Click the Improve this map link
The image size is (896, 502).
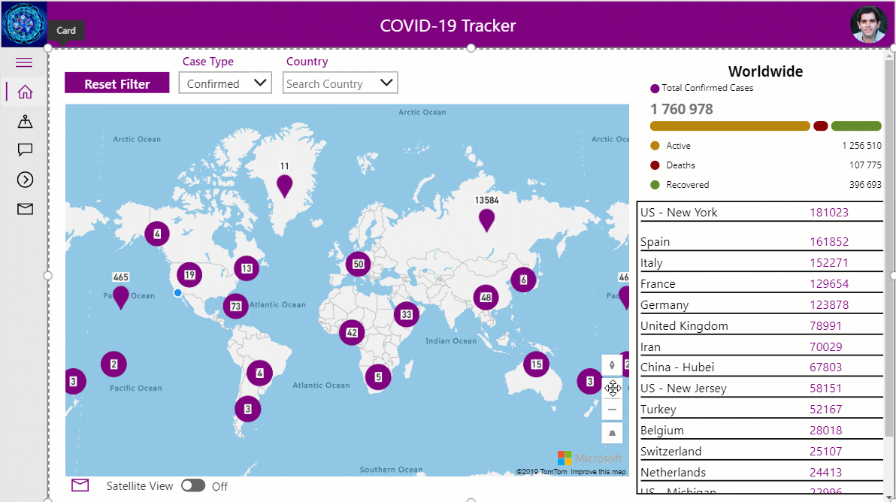[598, 472]
